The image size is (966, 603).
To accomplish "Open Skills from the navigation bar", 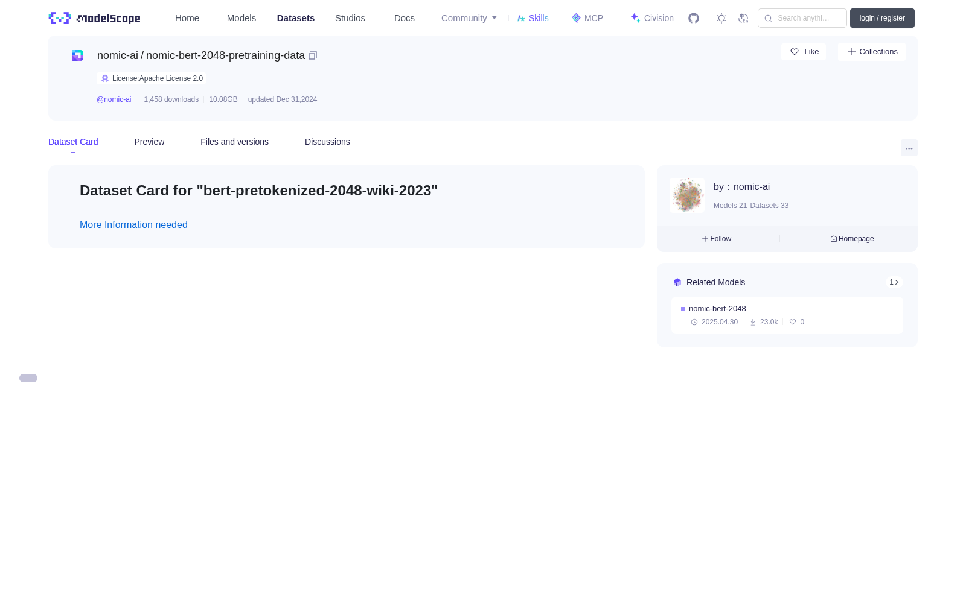I will pos(533,18).
